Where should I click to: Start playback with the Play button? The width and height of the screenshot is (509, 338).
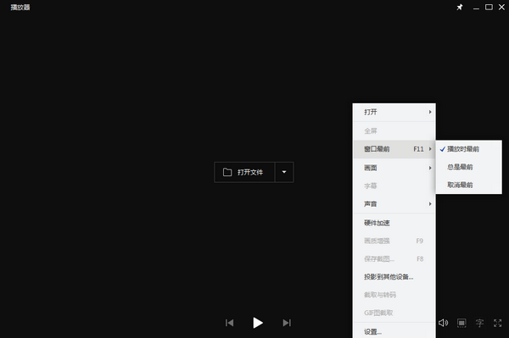coord(258,323)
